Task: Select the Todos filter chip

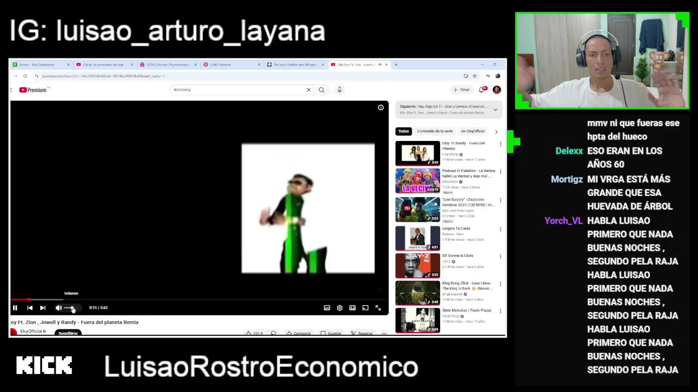Action: tap(404, 131)
